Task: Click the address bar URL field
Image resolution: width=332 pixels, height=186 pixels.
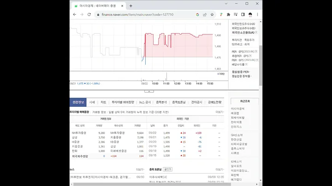Action: click(137, 15)
